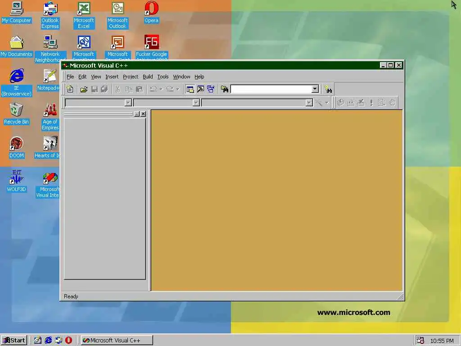This screenshot has width=461, height=346.
Task: Click the Execute Program exclamation icon
Action: click(371, 103)
